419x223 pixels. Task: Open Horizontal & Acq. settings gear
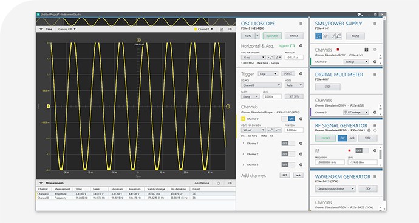301,46
